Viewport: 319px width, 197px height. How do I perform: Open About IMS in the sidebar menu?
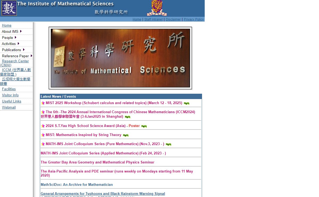coord(10,31)
